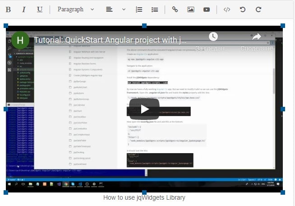
Task: Undo the last action
Action: pyautogui.click(x=243, y=9)
